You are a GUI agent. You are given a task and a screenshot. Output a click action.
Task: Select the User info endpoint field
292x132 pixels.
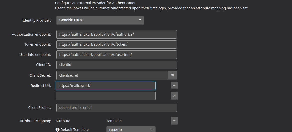[116, 55]
